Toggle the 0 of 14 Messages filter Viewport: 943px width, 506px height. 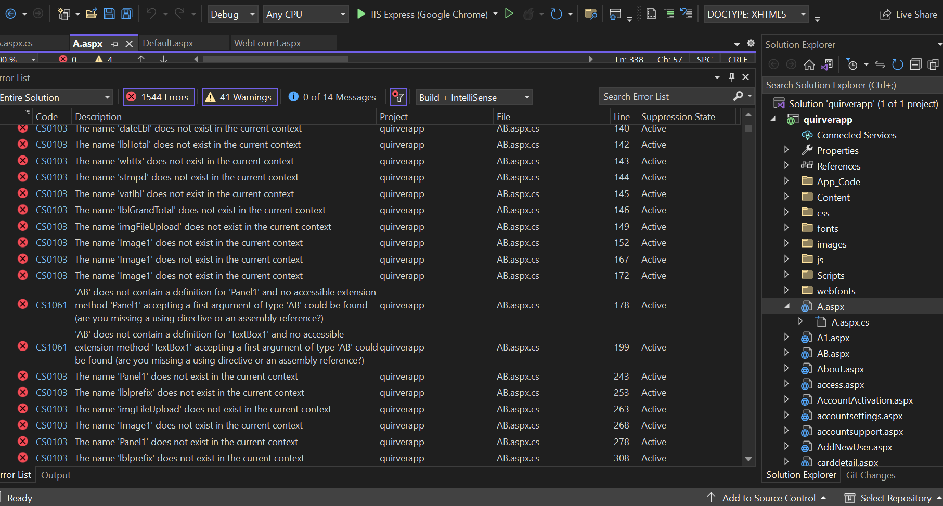[x=332, y=97]
